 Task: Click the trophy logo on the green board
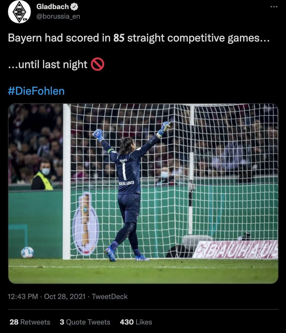pos(86,224)
